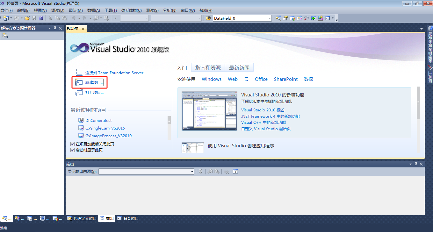
Task: Click the Navigate Backward icon
Action: click(96, 18)
